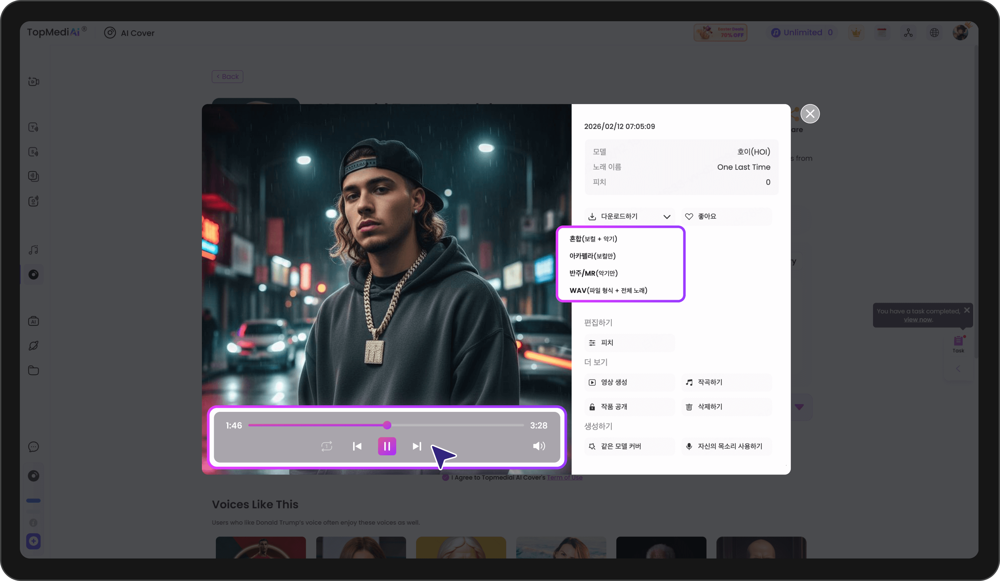Open the AI tool icon in sidebar
The height and width of the screenshot is (581, 1000).
coord(34,321)
